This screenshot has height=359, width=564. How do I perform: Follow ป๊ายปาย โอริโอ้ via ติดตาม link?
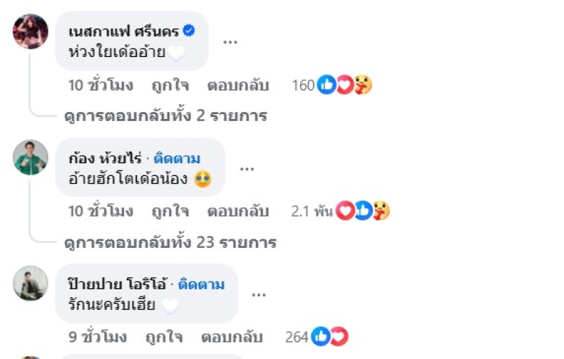pyautogui.click(x=202, y=284)
